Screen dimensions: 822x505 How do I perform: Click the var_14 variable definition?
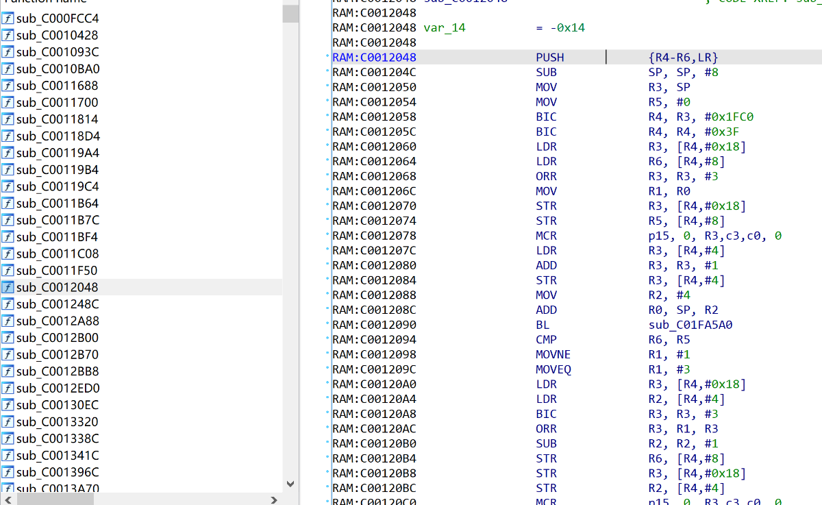(x=446, y=28)
